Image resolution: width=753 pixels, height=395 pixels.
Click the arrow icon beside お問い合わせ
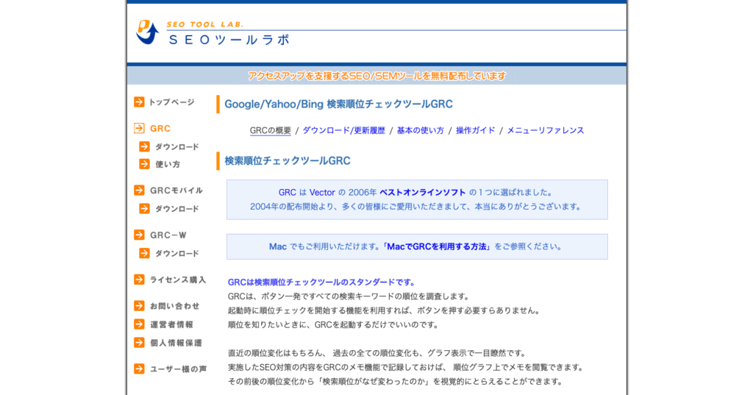click(139, 305)
